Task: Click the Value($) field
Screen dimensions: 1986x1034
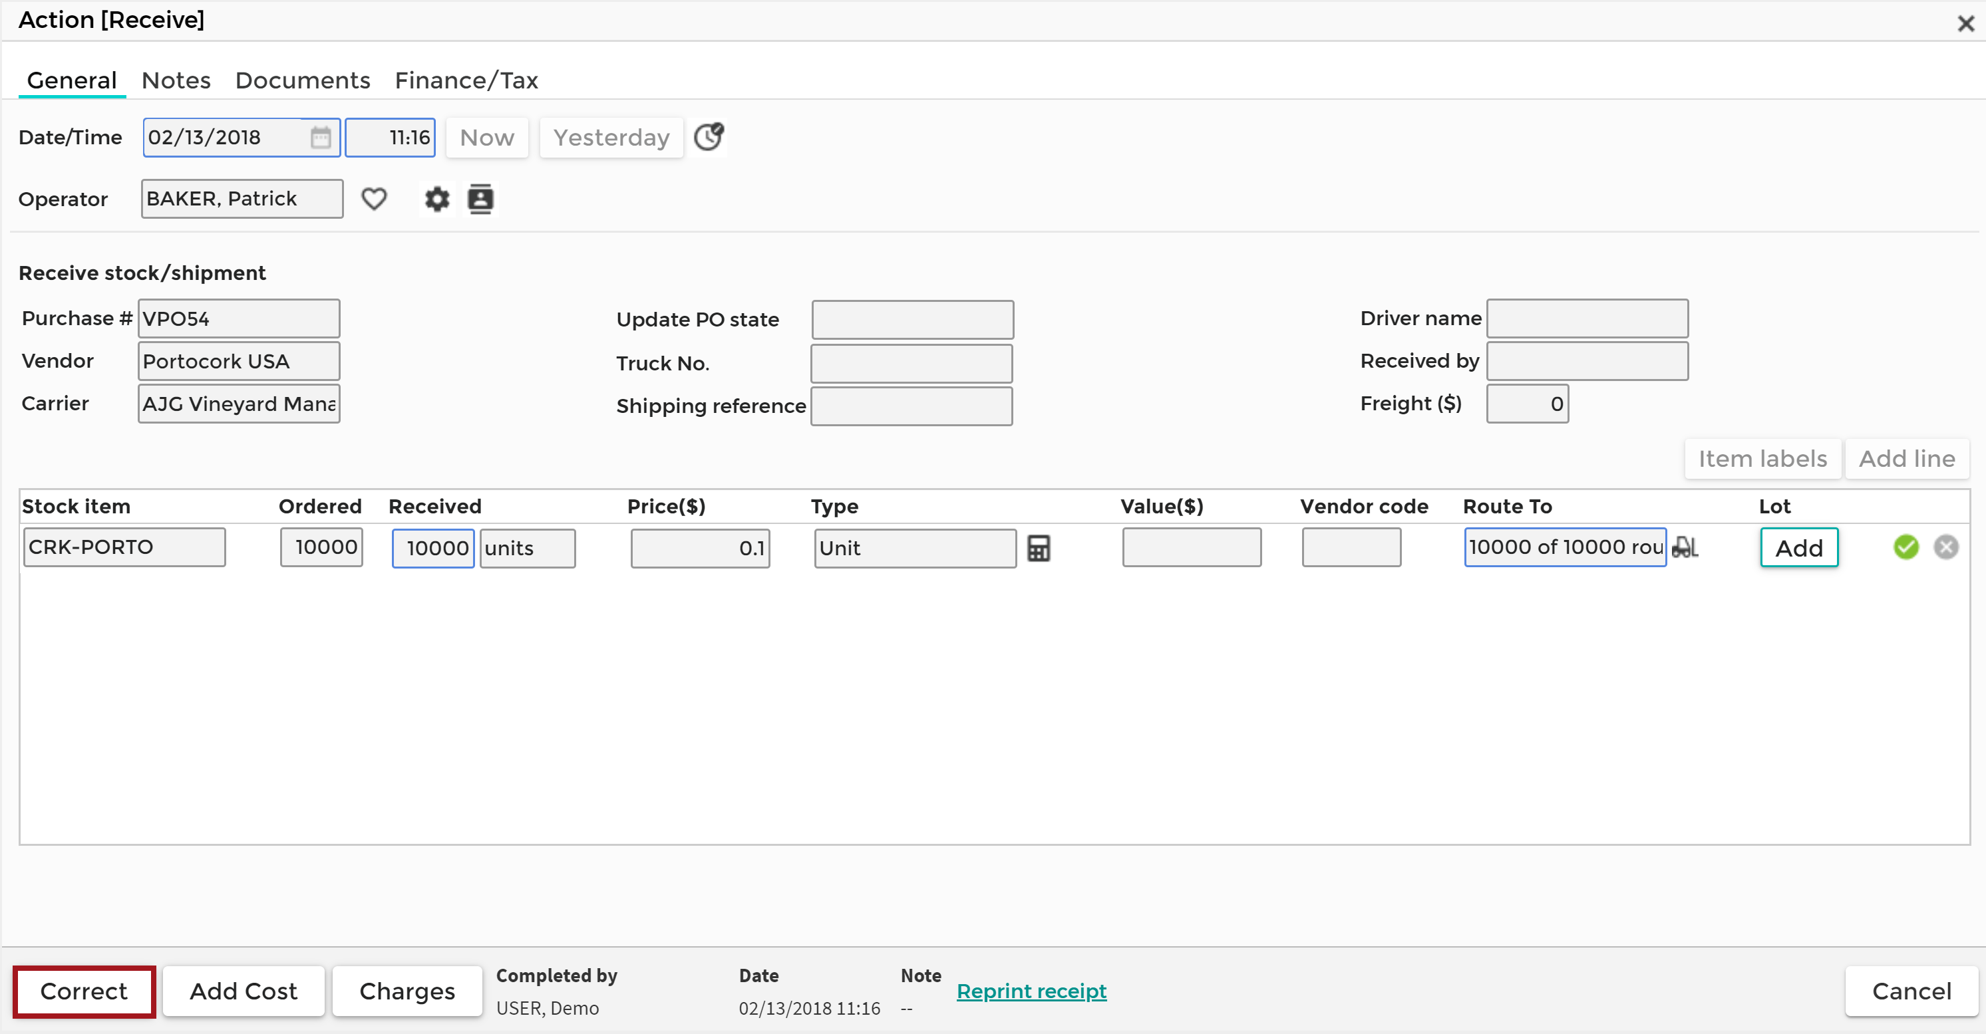Action: pyautogui.click(x=1192, y=548)
